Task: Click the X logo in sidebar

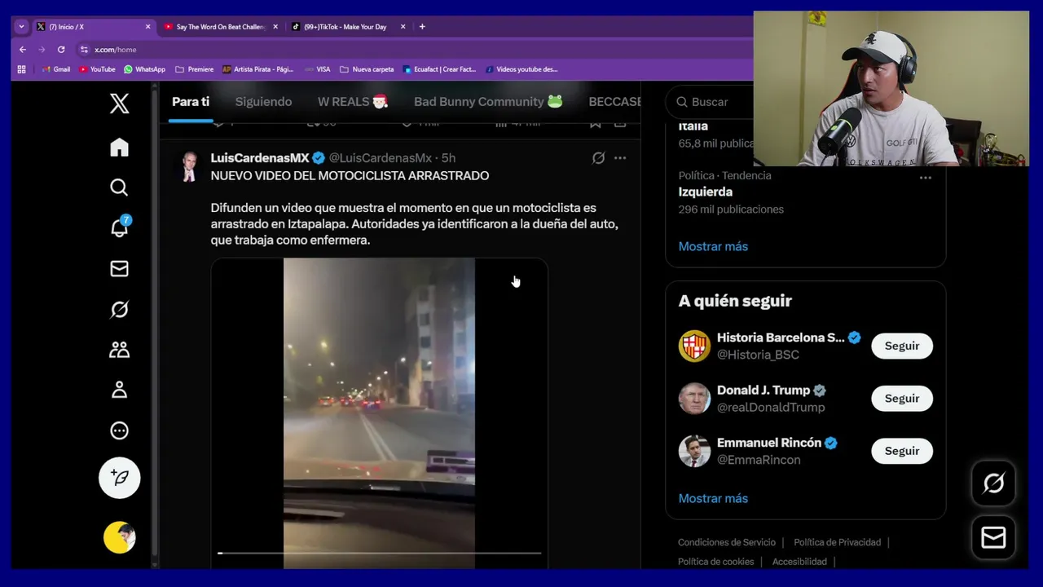Action: click(119, 104)
